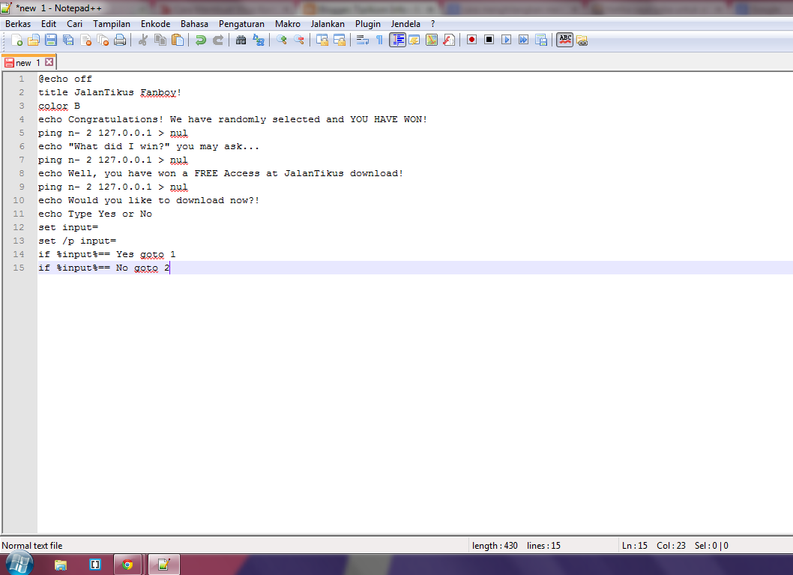
Task: Switch to Chrome in the taskbar
Action: (128, 565)
